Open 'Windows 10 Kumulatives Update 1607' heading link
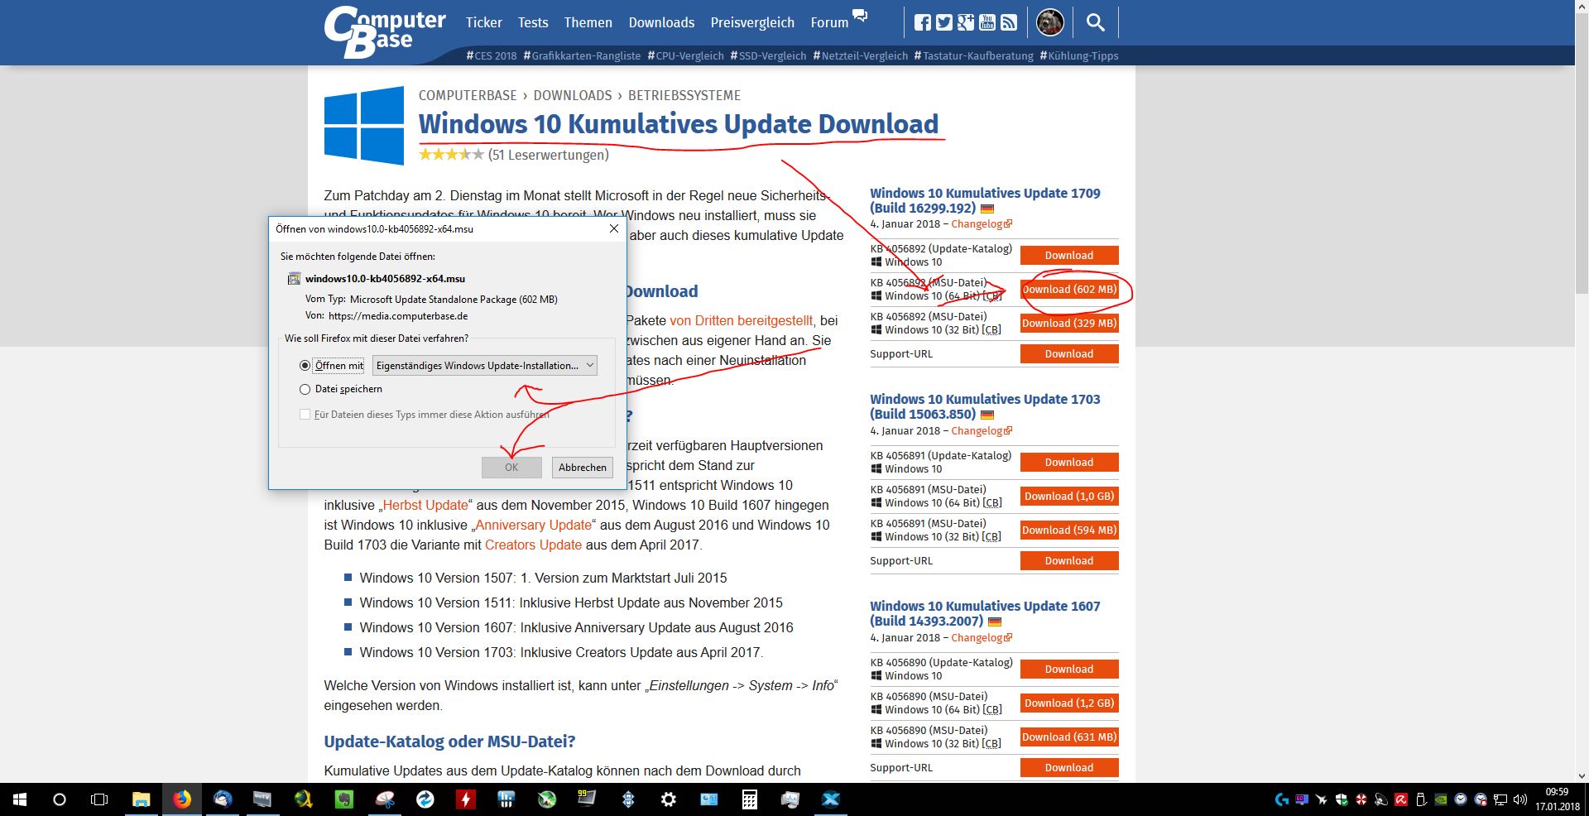This screenshot has height=816, width=1589. [x=985, y=613]
